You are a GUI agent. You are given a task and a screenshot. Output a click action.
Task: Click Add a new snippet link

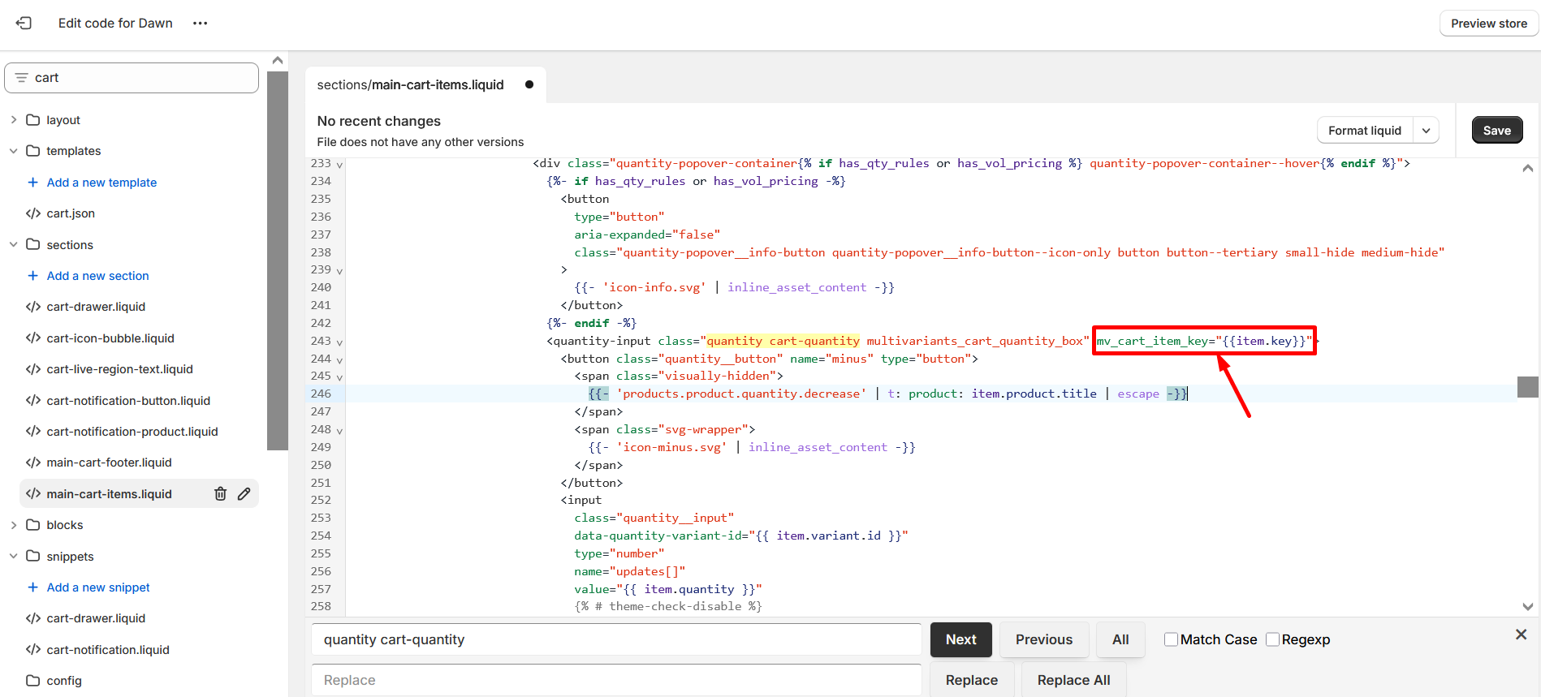pos(98,587)
